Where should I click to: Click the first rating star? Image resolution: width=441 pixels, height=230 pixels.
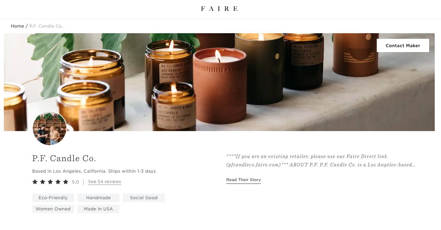pos(35,182)
